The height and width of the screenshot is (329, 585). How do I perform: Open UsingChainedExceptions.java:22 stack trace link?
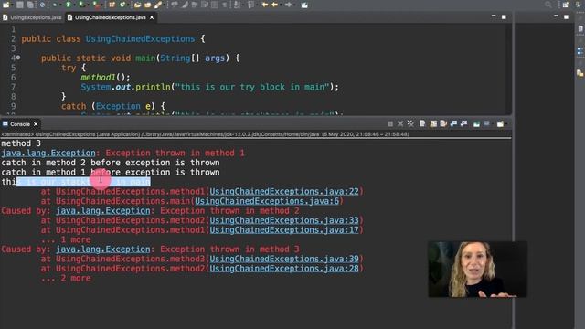coord(284,191)
